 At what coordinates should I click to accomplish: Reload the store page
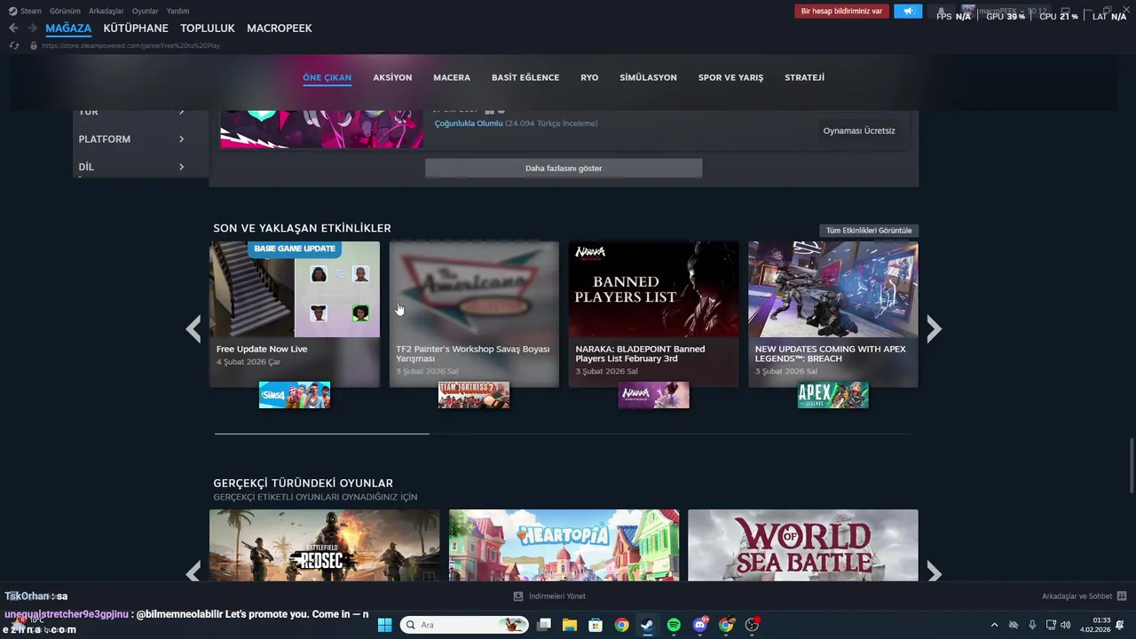pos(14,45)
